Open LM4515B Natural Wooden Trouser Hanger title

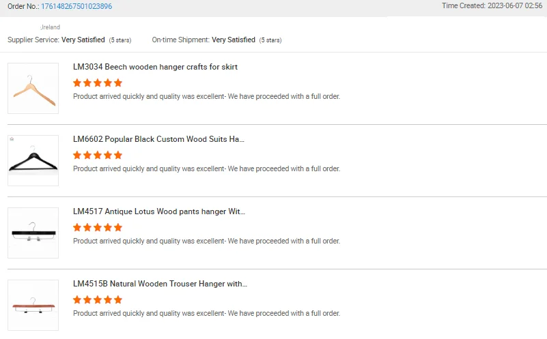[x=160, y=284]
